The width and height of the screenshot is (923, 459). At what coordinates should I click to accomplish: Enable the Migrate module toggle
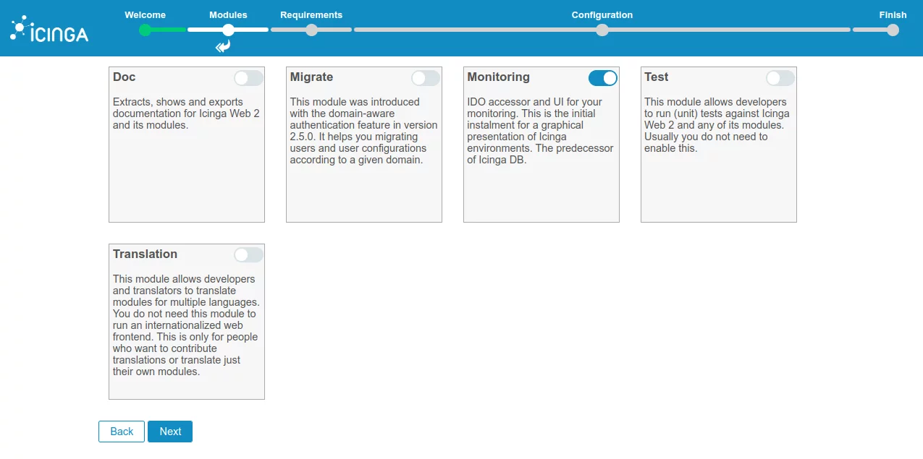click(426, 78)
